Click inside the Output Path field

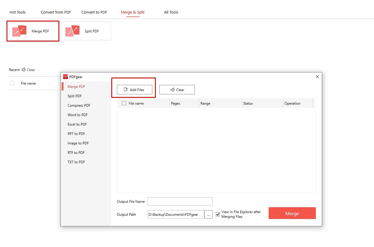pos(176,214)
